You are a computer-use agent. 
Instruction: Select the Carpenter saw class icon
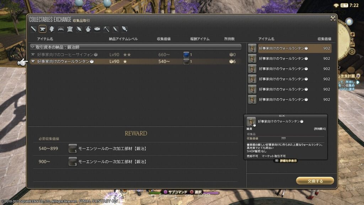coord(33,29)
